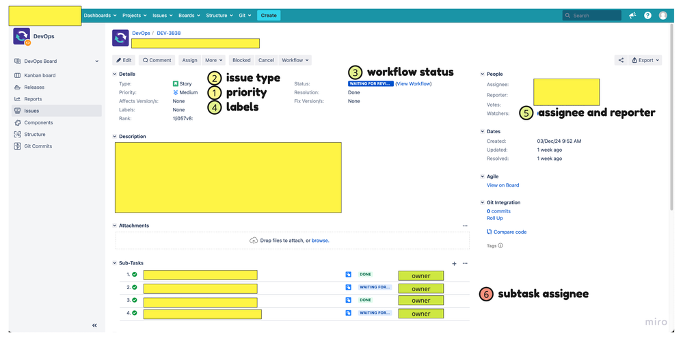The image size is (683, 341).
Task: Open the More dropdown
Action: tap(213, 60)
